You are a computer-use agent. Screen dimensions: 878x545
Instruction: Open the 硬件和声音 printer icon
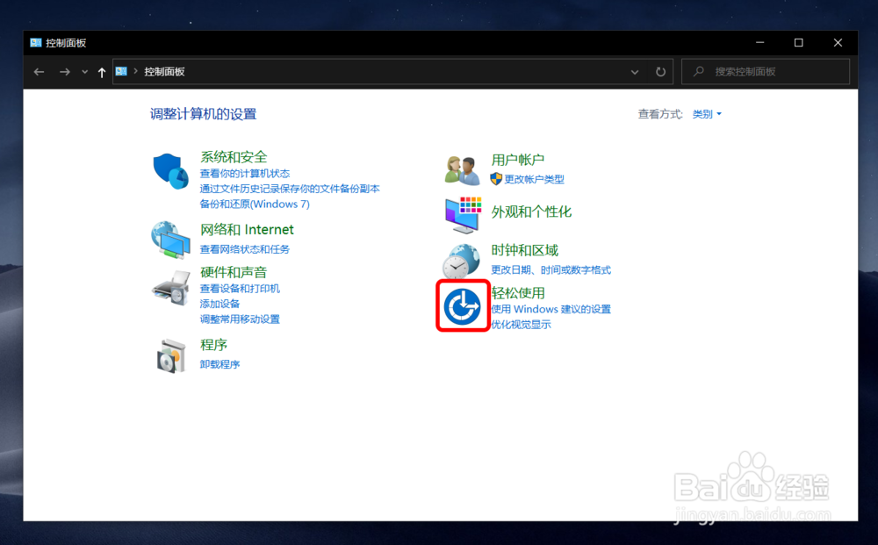pos(171,288)
